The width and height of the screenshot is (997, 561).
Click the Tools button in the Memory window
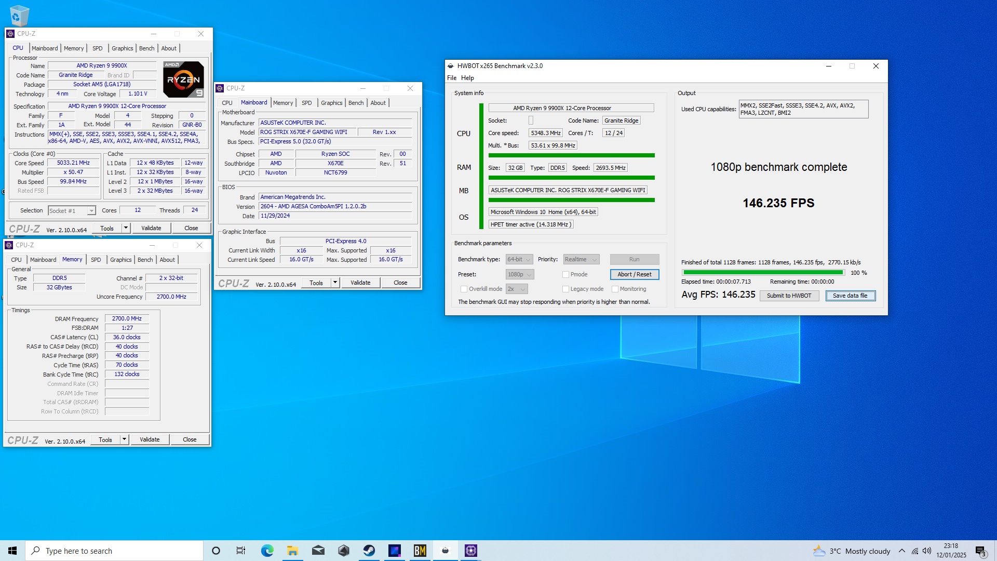point(105,439)
